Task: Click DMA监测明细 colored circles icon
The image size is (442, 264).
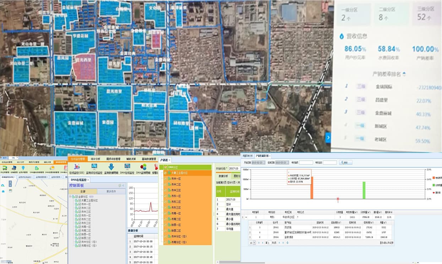Action: [x=143, y=166]
